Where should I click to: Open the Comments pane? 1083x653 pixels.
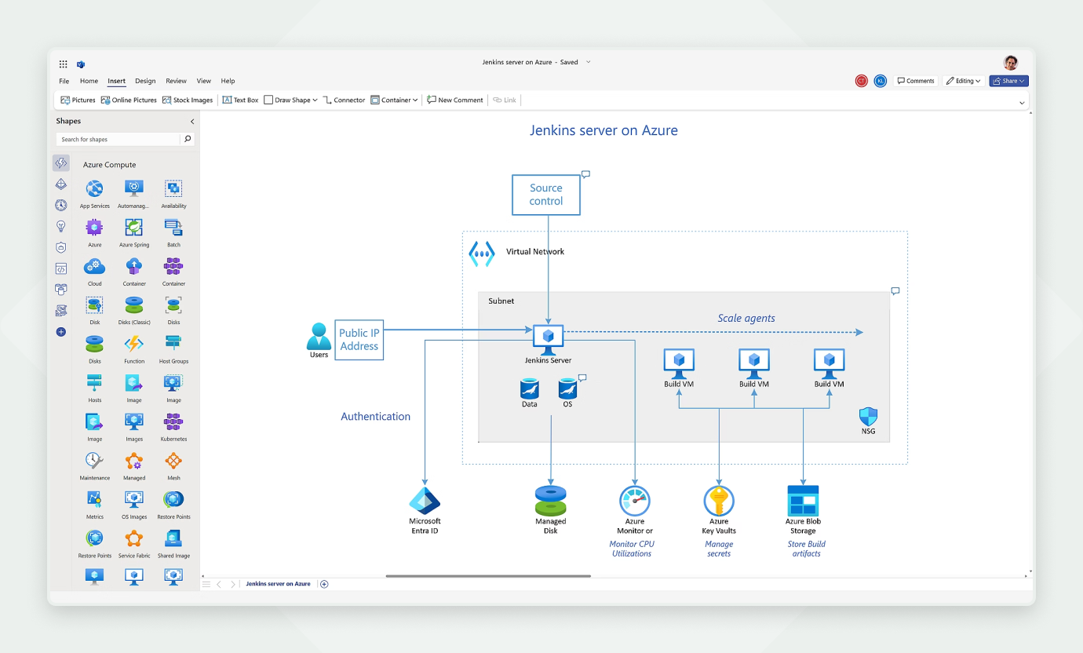(x=916, y=81)
